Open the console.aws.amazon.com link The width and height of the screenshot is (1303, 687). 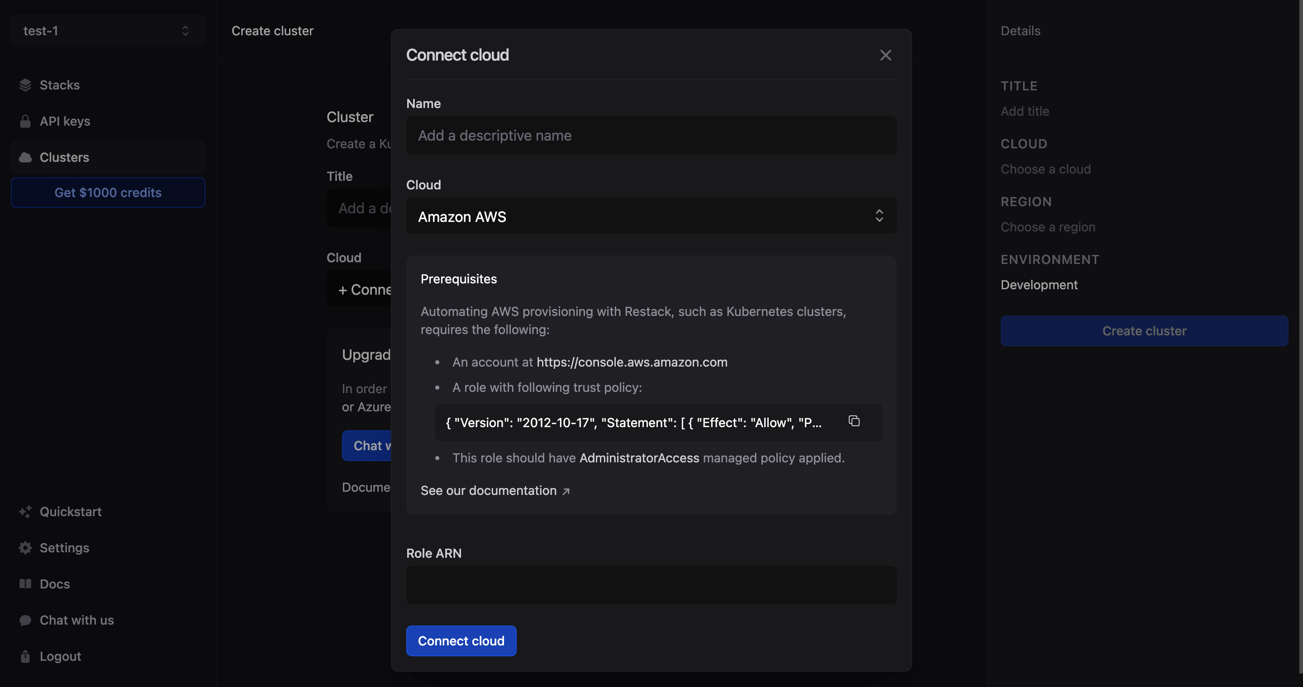click(x=632, y=362)
